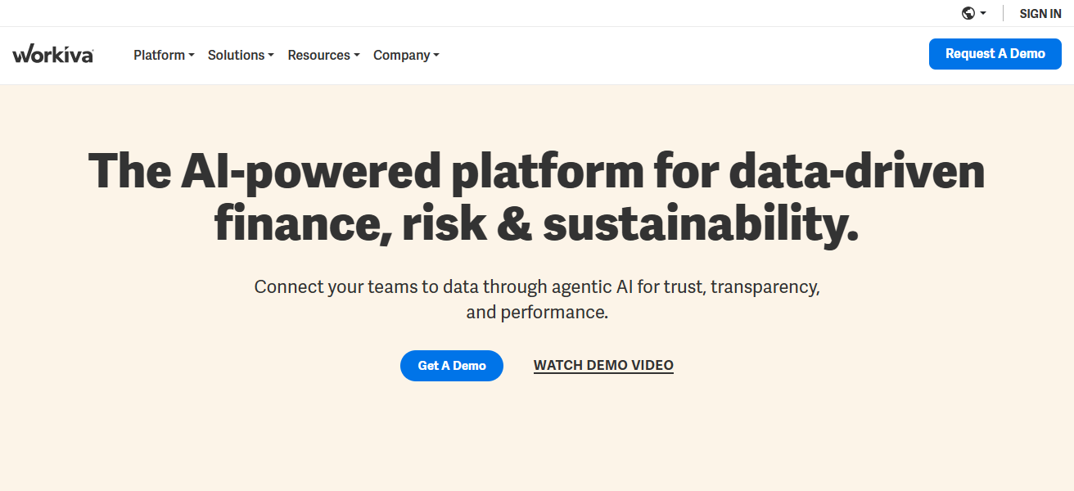Screen dimensions: 1074x491
Task: Expand the Platform menu
Action: click(x=159, y=55)
